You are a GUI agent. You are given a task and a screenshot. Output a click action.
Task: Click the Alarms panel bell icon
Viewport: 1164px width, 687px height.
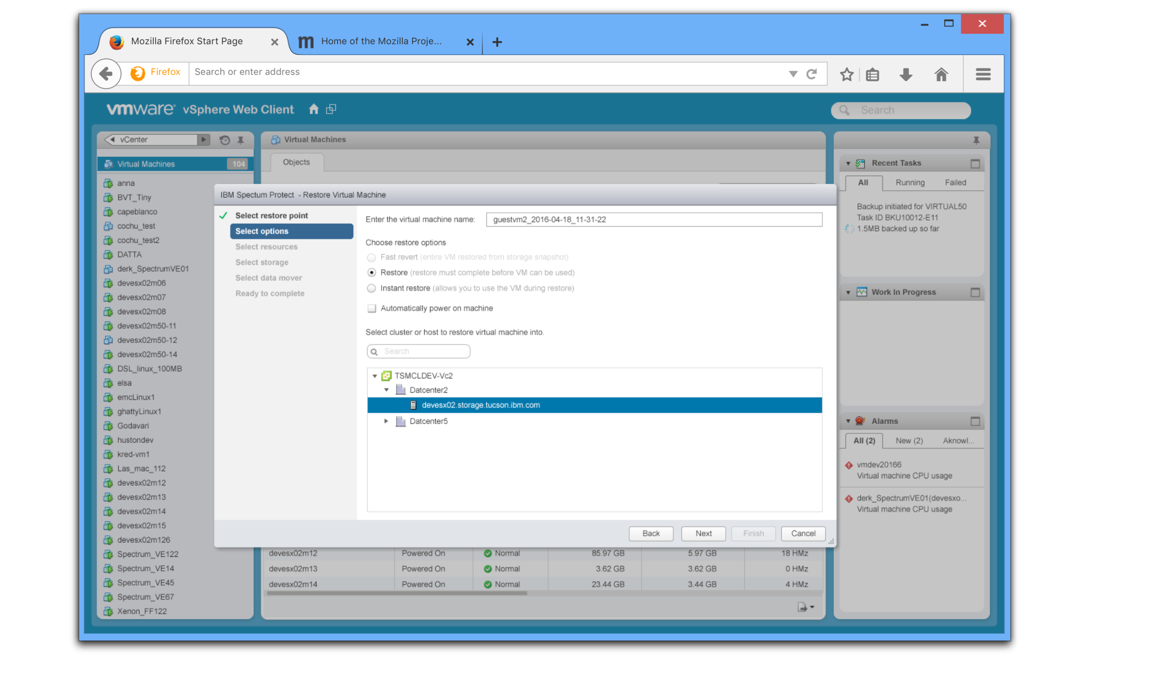[x=860, y=421]
